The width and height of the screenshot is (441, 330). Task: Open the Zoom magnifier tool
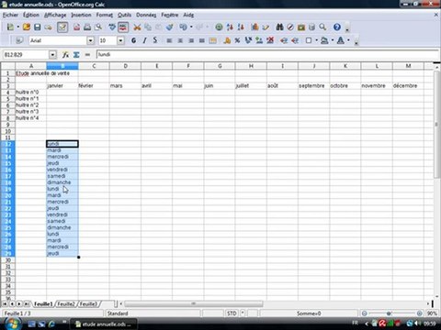coord(322,27)
